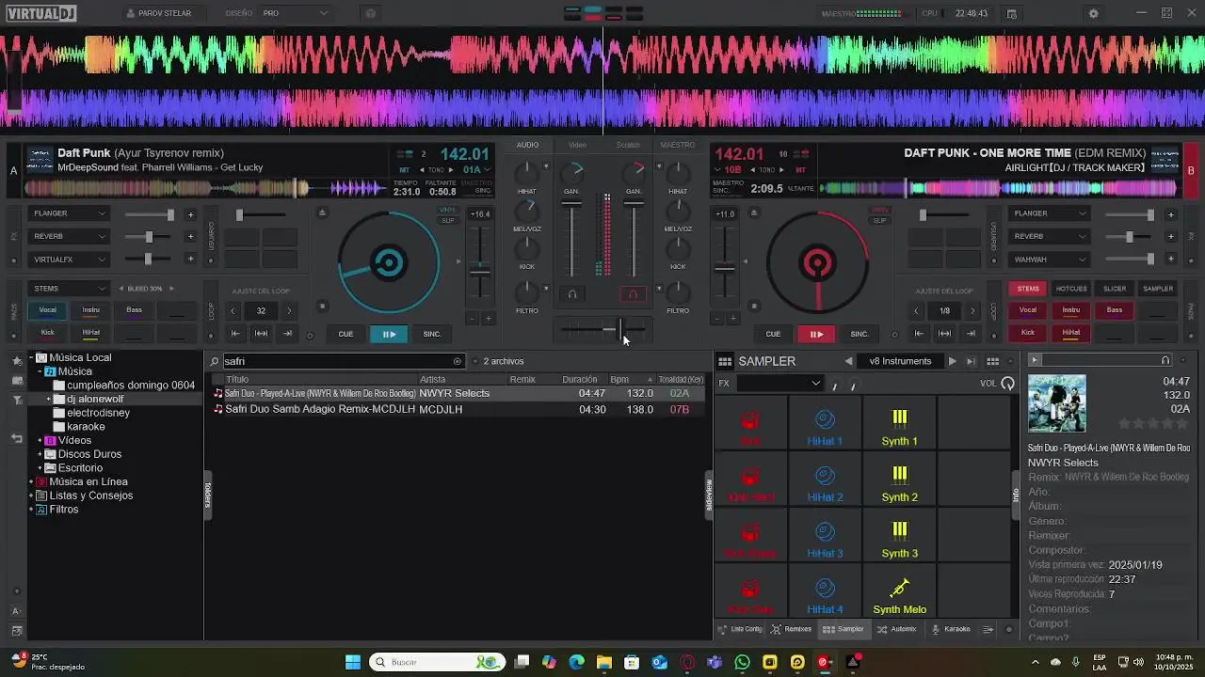The width and height of the screenshot is (1205, 677).
Task: Expand the Vídeos tree node
Action: click(x=40, y=440)
